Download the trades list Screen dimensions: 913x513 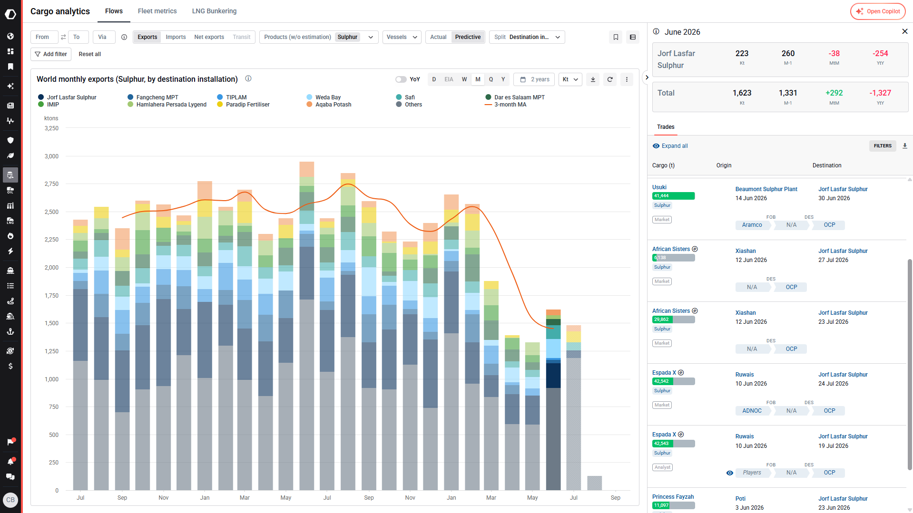[x=905, y=146]
